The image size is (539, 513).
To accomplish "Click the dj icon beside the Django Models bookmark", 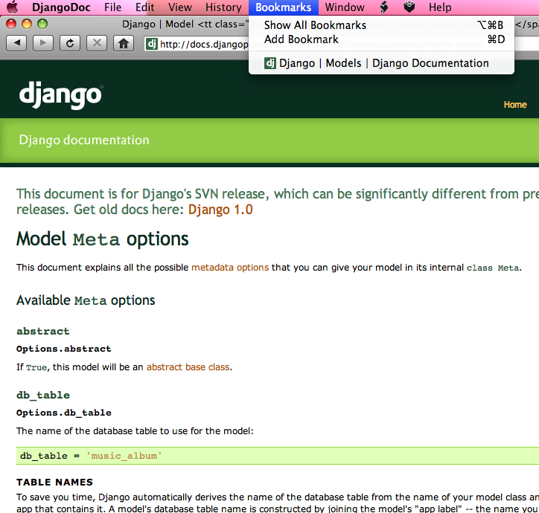I will point(269,63).
